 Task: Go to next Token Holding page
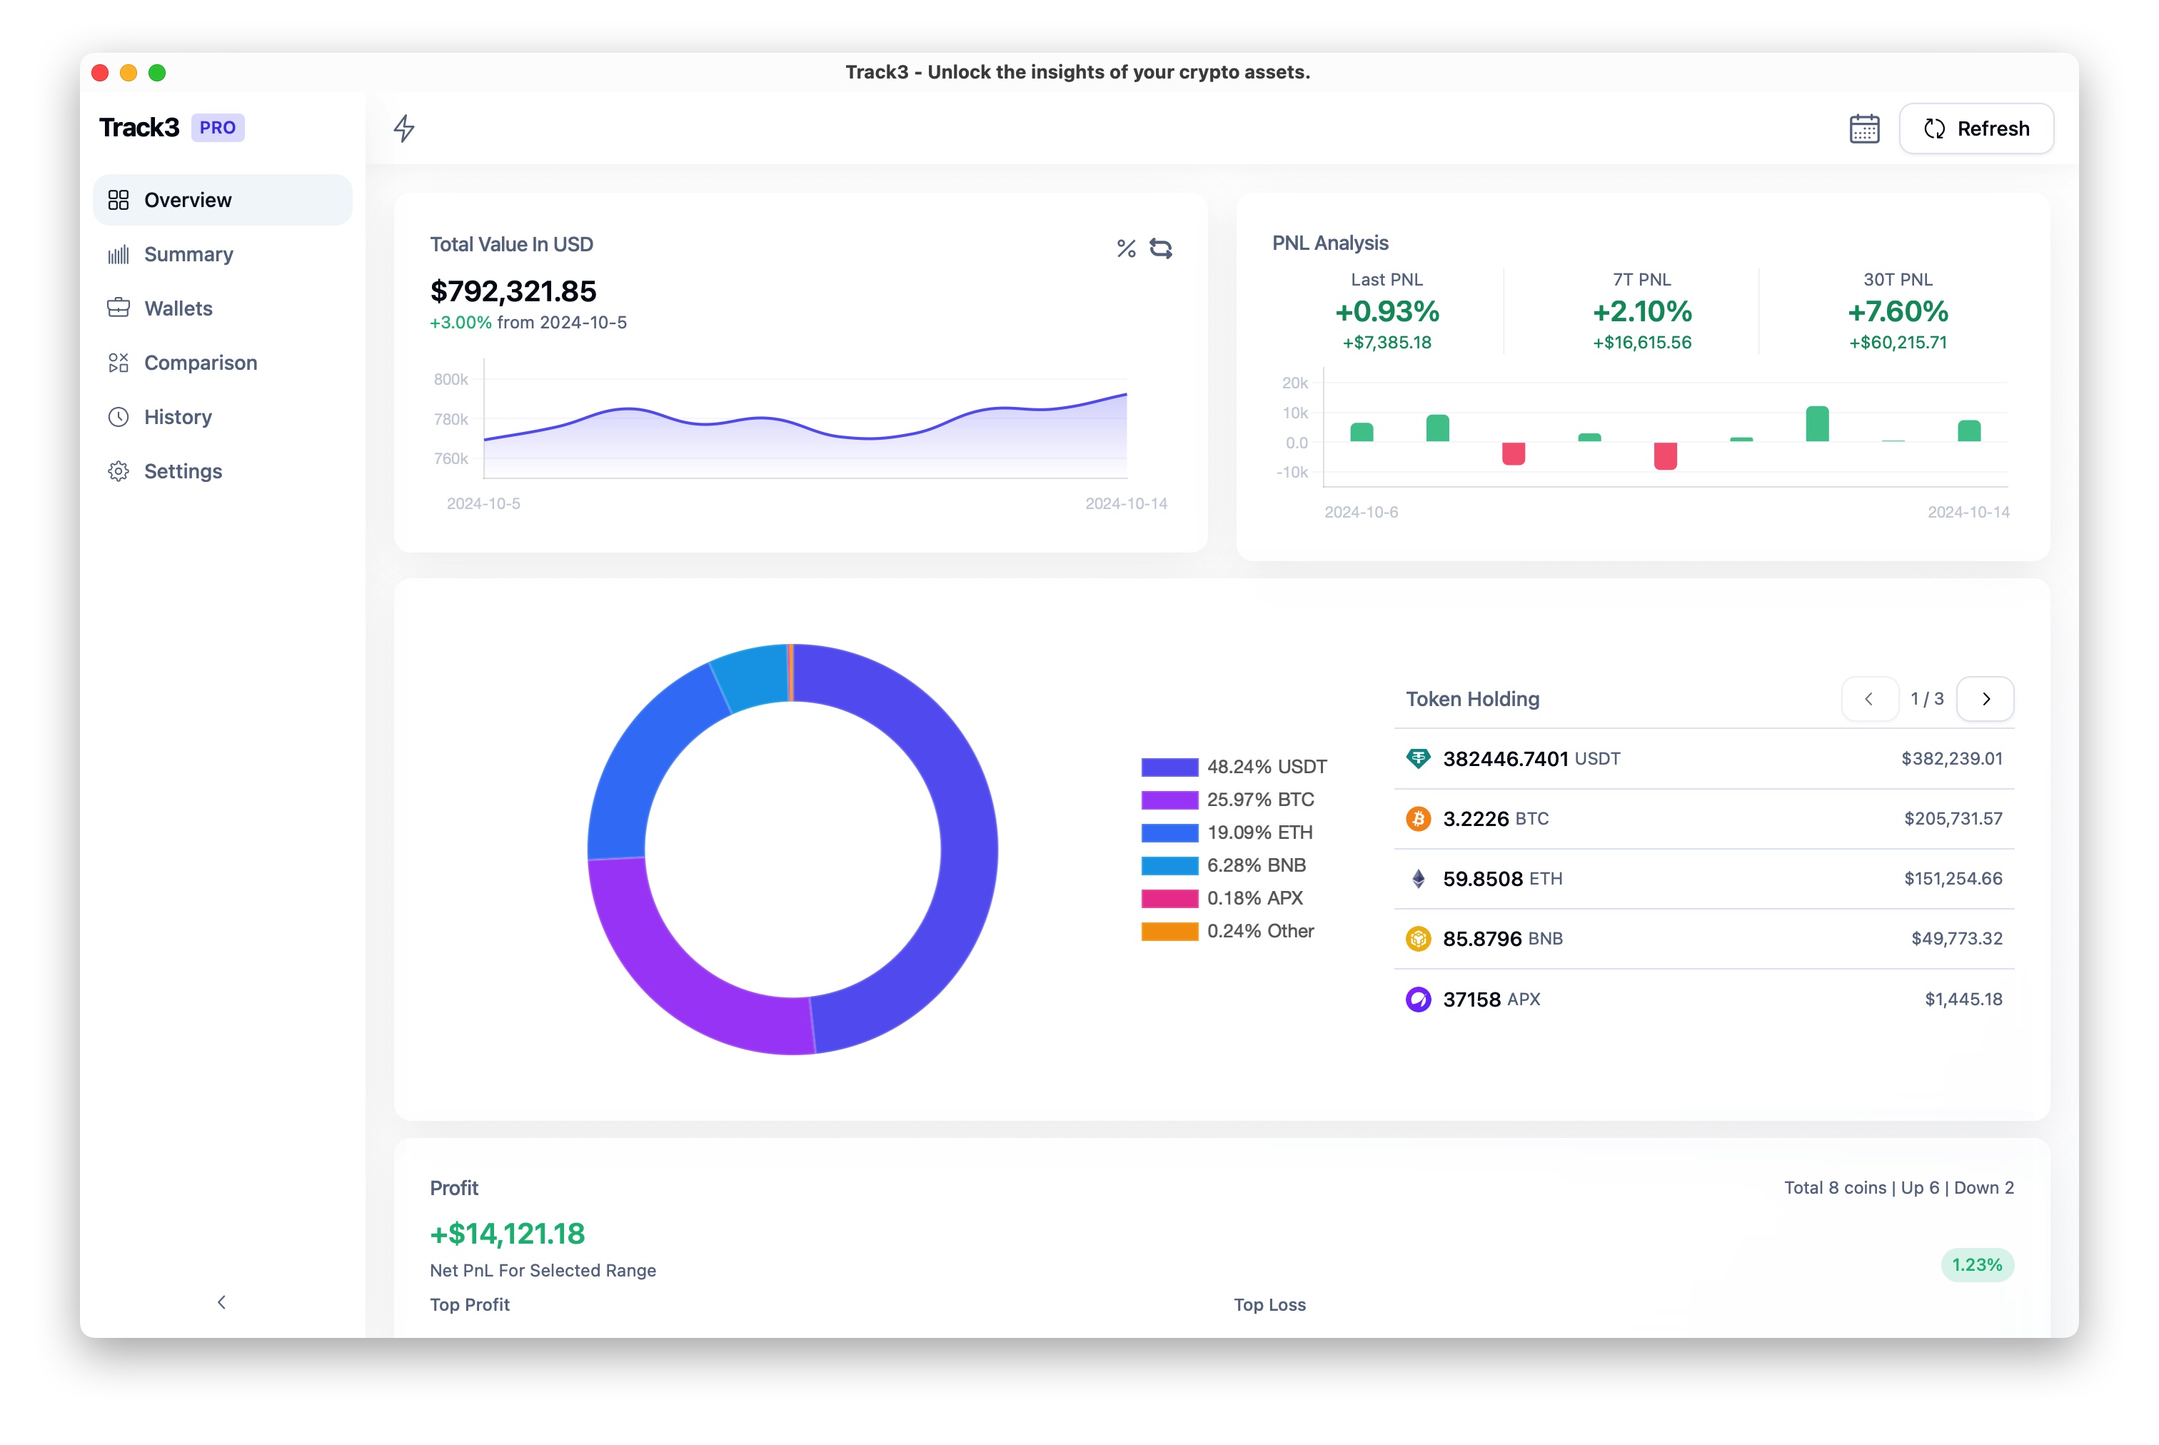coord(1986,698)
